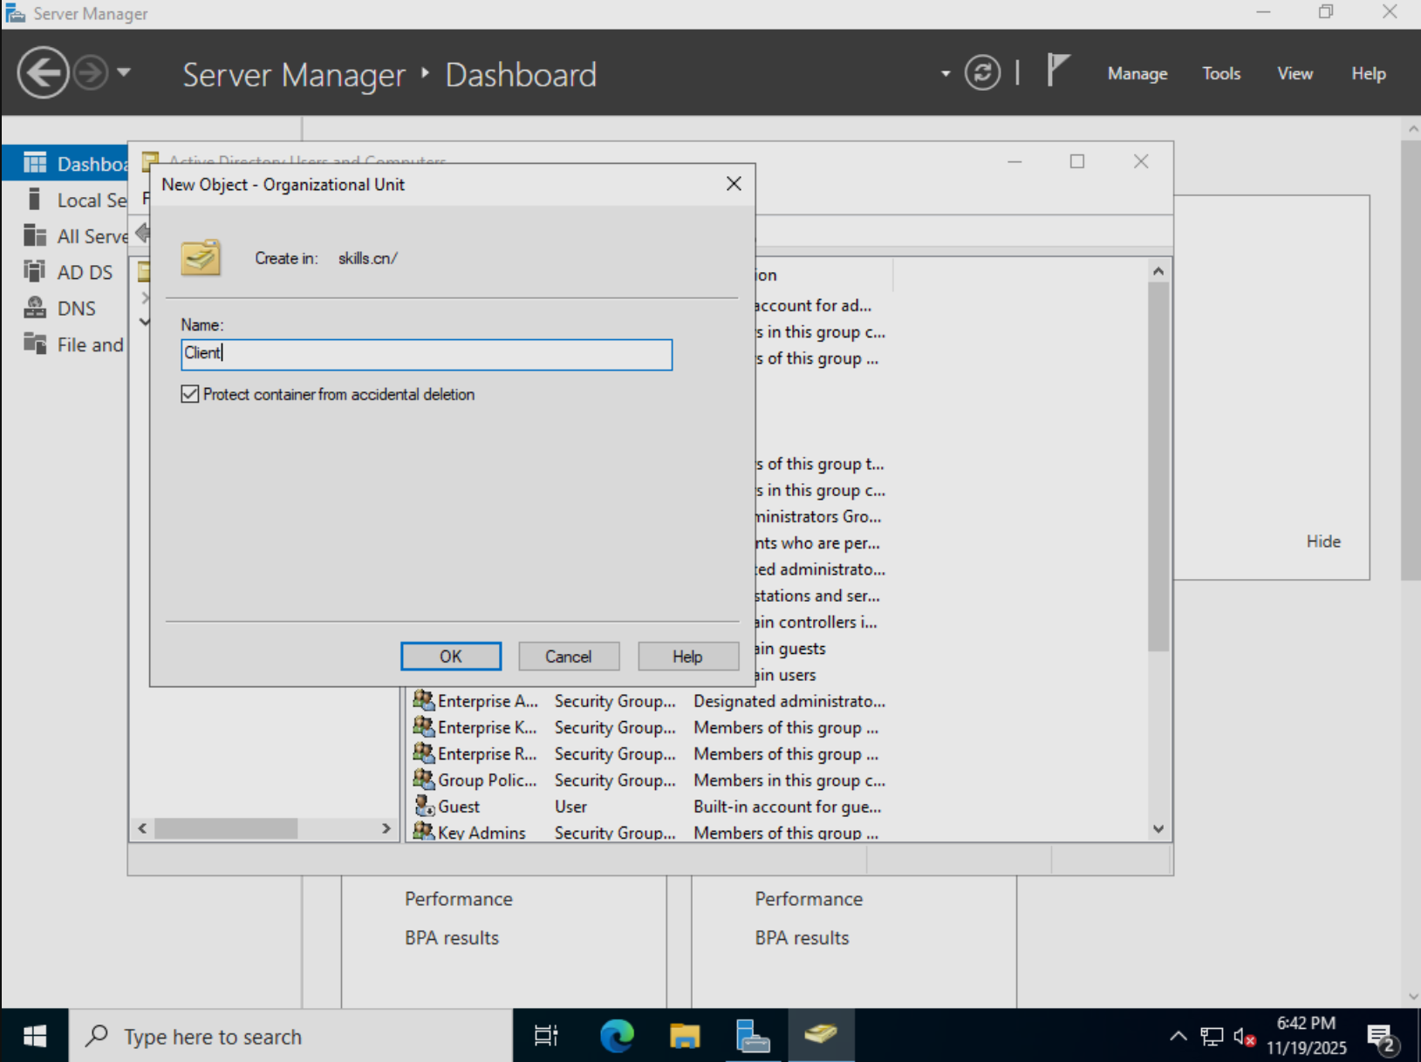The image size is (1421, 1062).
Task: Click 'Built-in account for gue...' description
Action: pos(787,807)
